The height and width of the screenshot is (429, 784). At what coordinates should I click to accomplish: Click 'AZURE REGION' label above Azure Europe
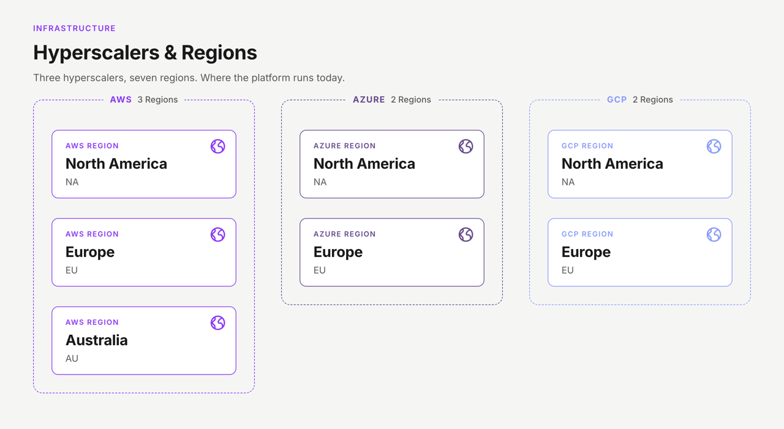click(345, 234)
